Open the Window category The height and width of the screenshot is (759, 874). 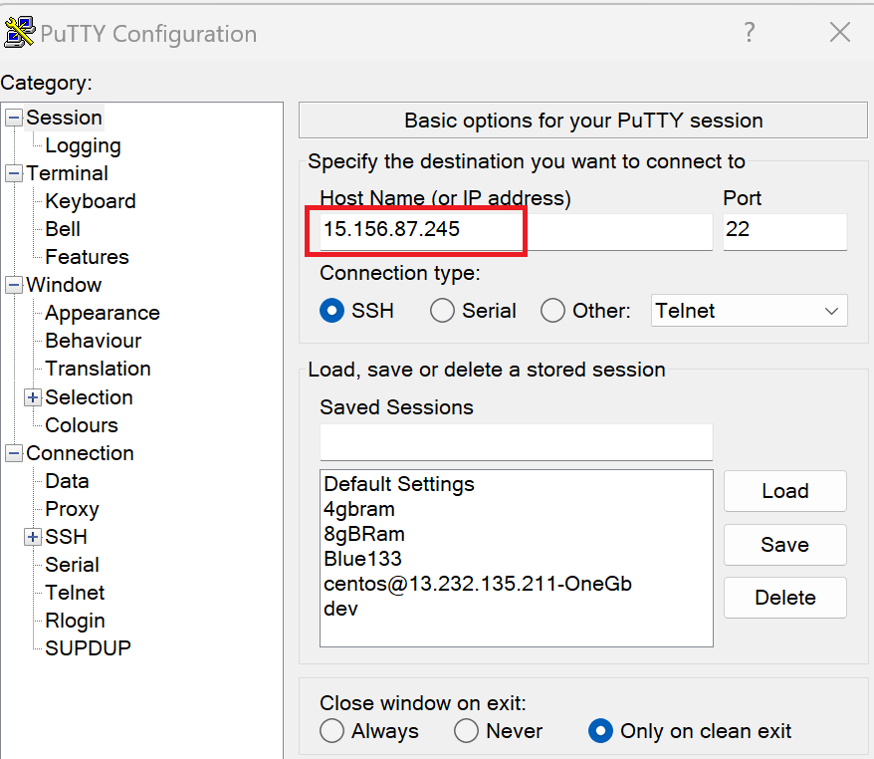64,285
